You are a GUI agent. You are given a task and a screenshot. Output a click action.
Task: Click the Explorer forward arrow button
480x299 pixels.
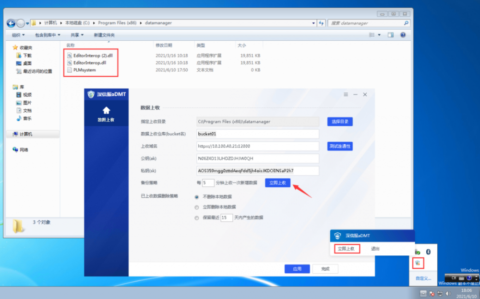[x=21, y=23]
